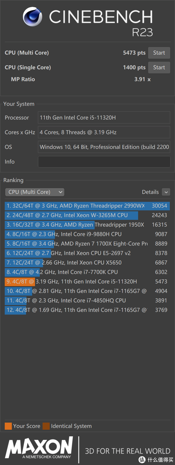Viewport: 175px width, 465px height.
Task: Select the Ryzen 7 1700X ranking row
Action: (87, 244)
